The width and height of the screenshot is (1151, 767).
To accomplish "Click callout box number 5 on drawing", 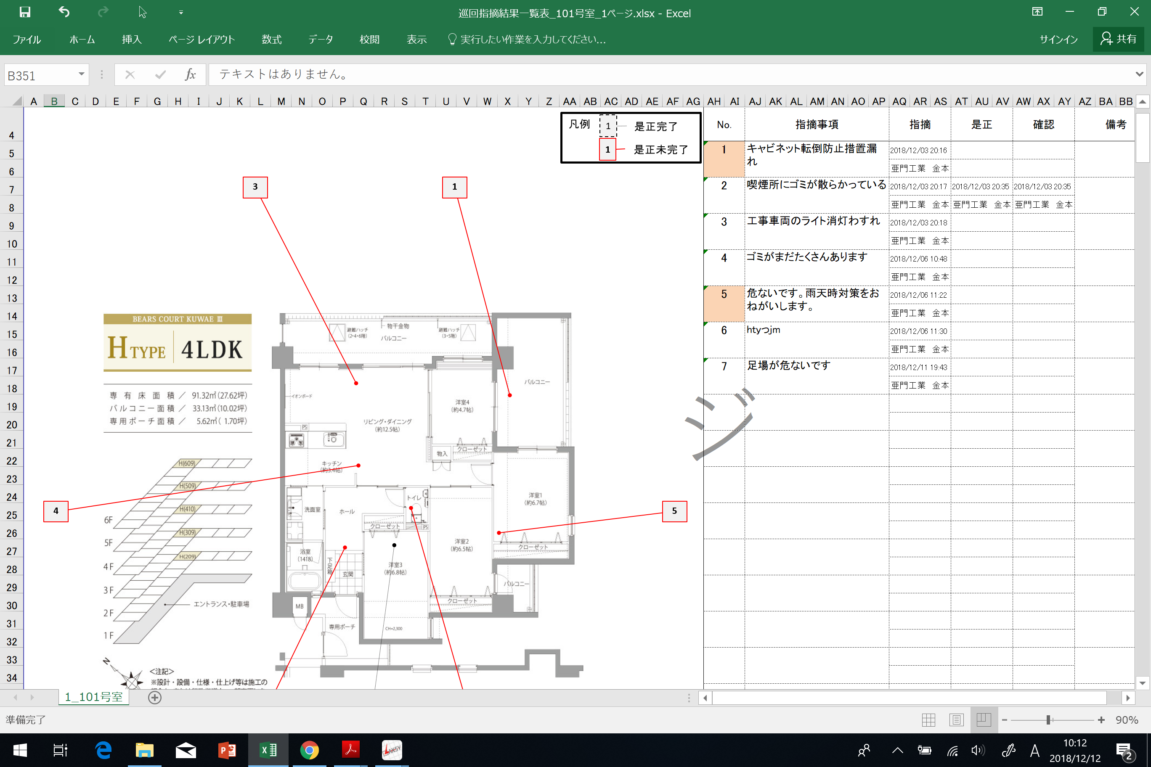I will 674,511.
